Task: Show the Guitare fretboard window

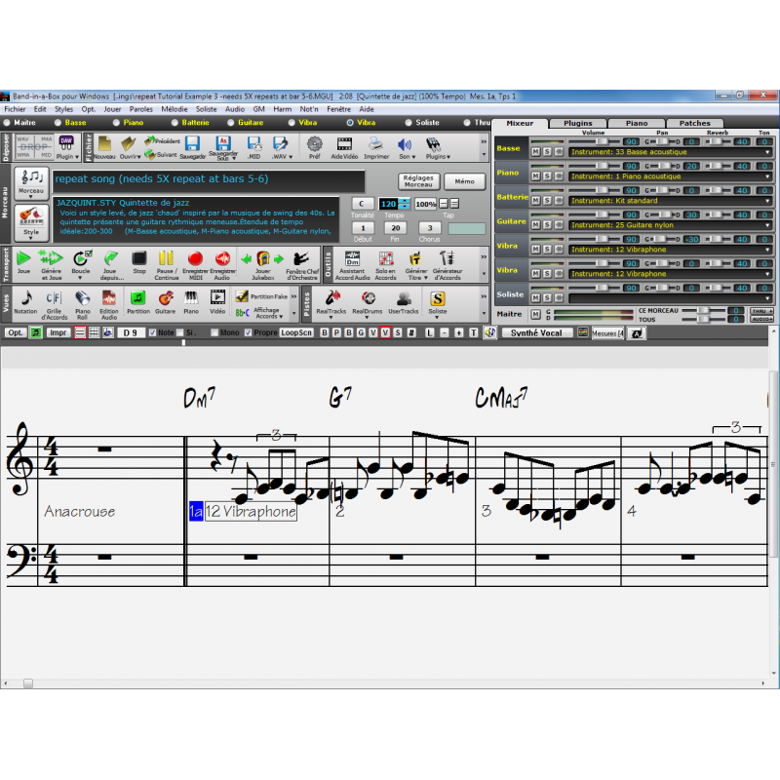Action: pyautogui.click(x=165, y=298)
